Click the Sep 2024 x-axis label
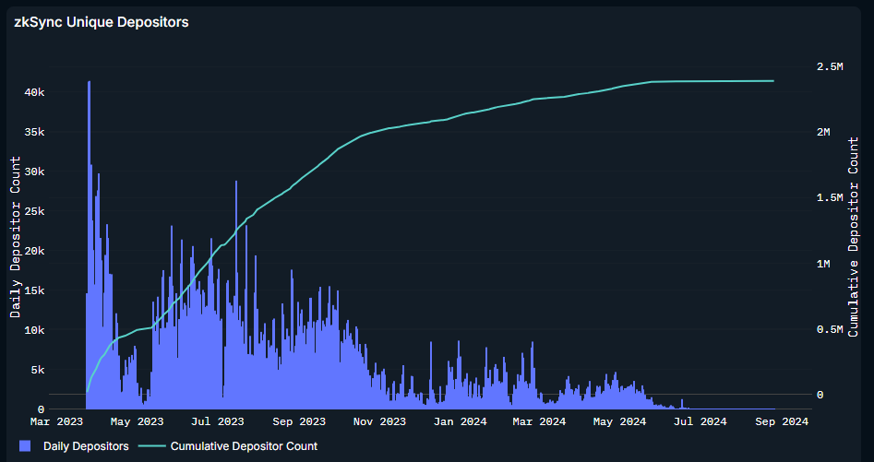 point(782,422)
